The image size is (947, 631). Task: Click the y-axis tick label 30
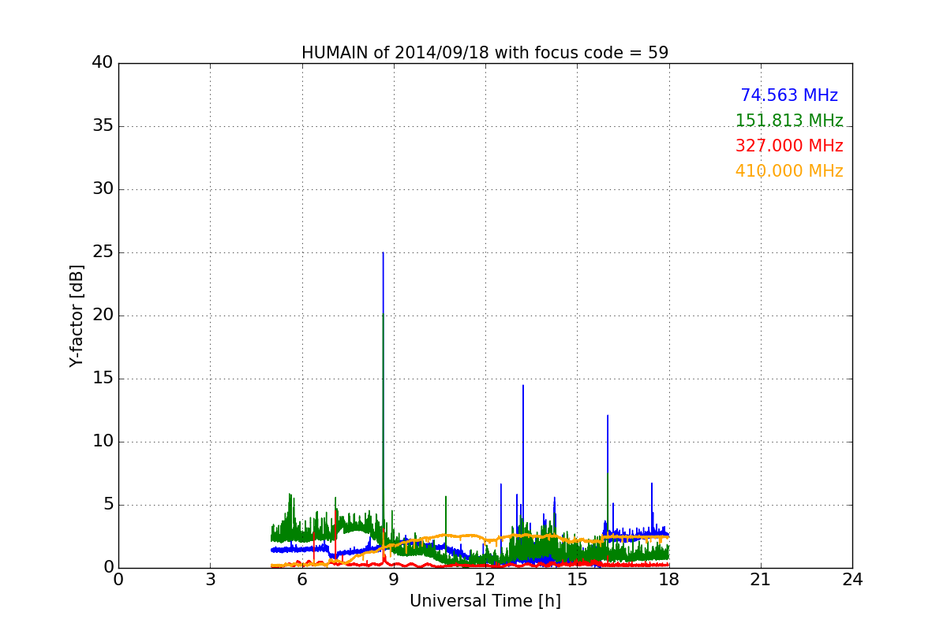pos(103,189)
